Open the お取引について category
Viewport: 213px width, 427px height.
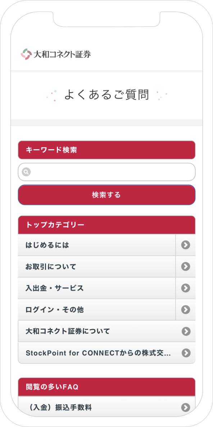pos(96,267)
